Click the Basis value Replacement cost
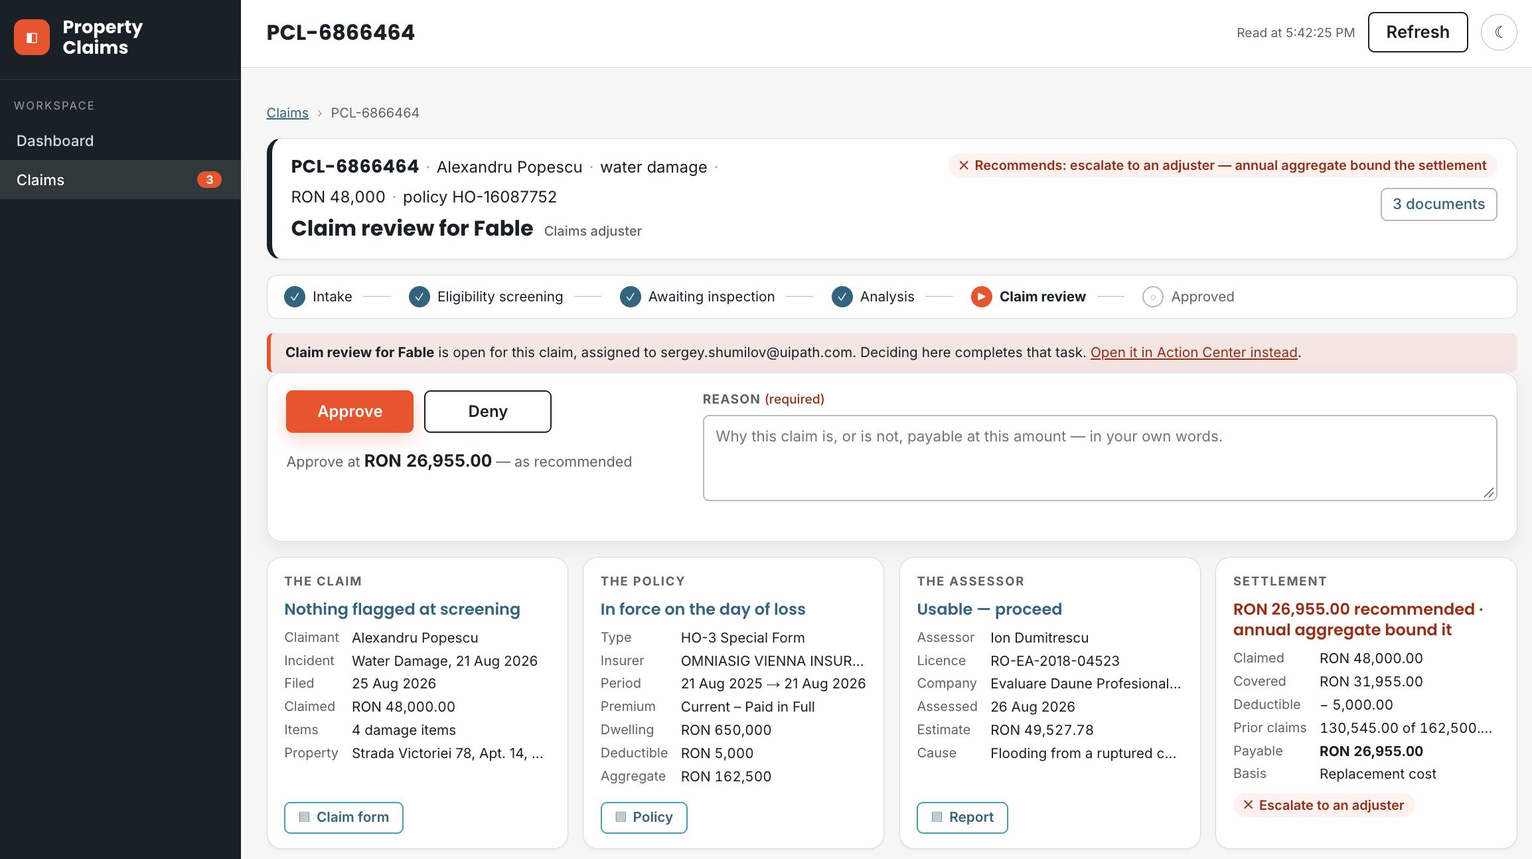 pos(1378,774)
